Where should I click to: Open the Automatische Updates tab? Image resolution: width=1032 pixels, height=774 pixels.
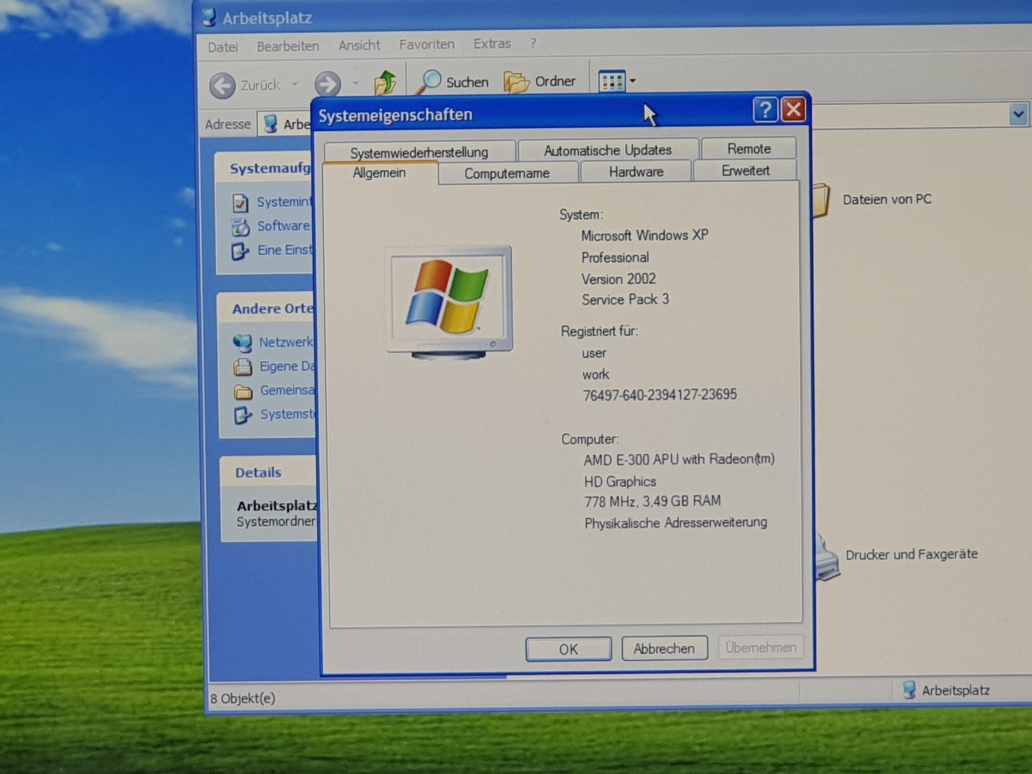608,150
